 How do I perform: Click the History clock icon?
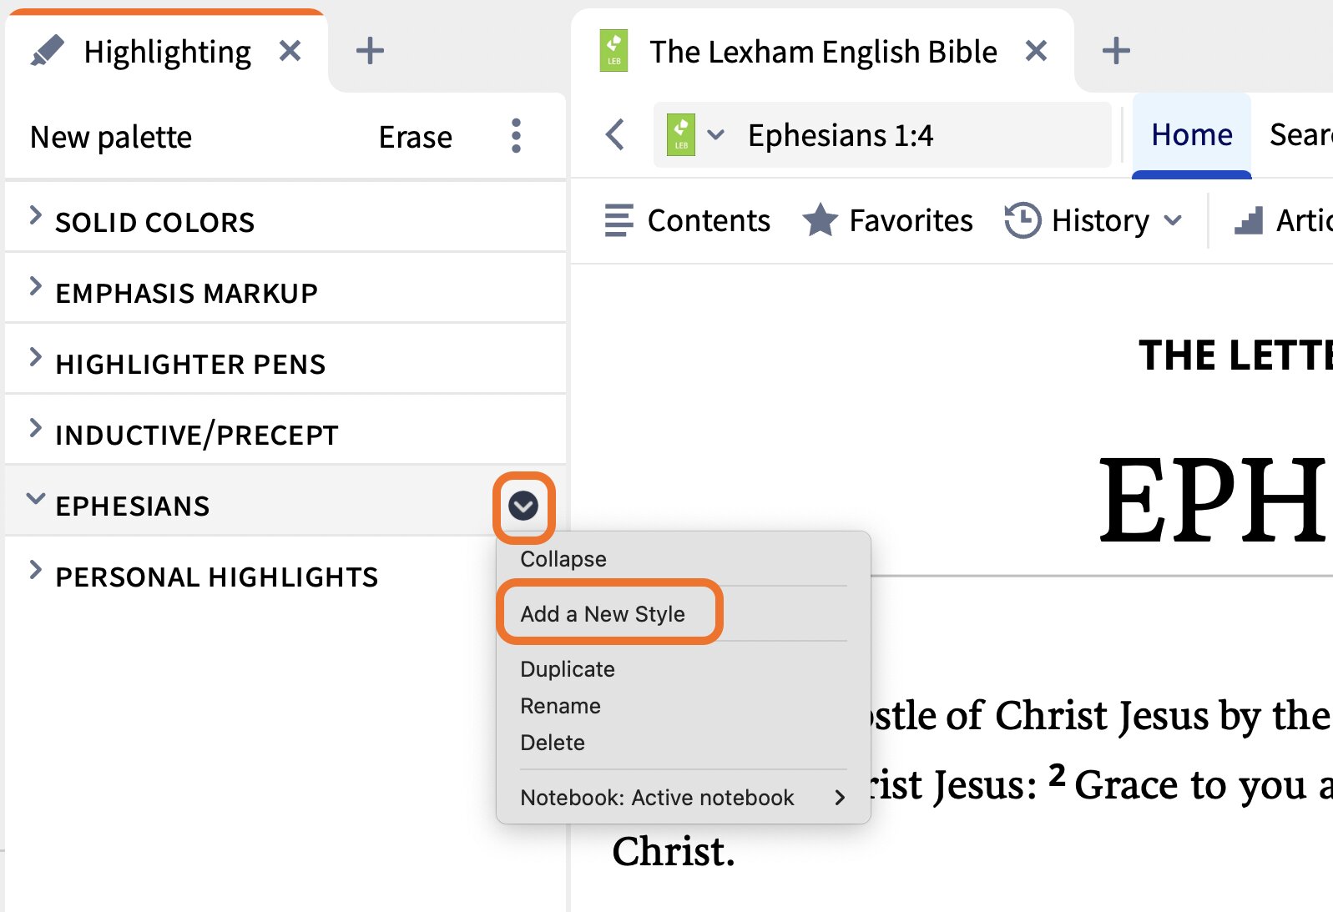pyautogui.click(x=1022, y=220)
